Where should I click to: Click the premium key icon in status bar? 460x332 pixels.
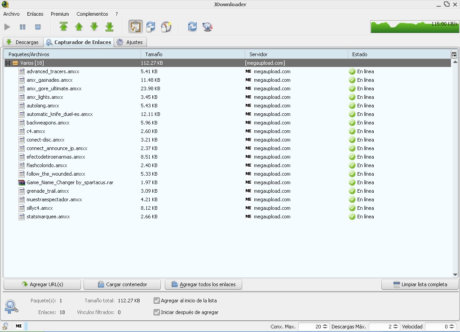(5, 326)
